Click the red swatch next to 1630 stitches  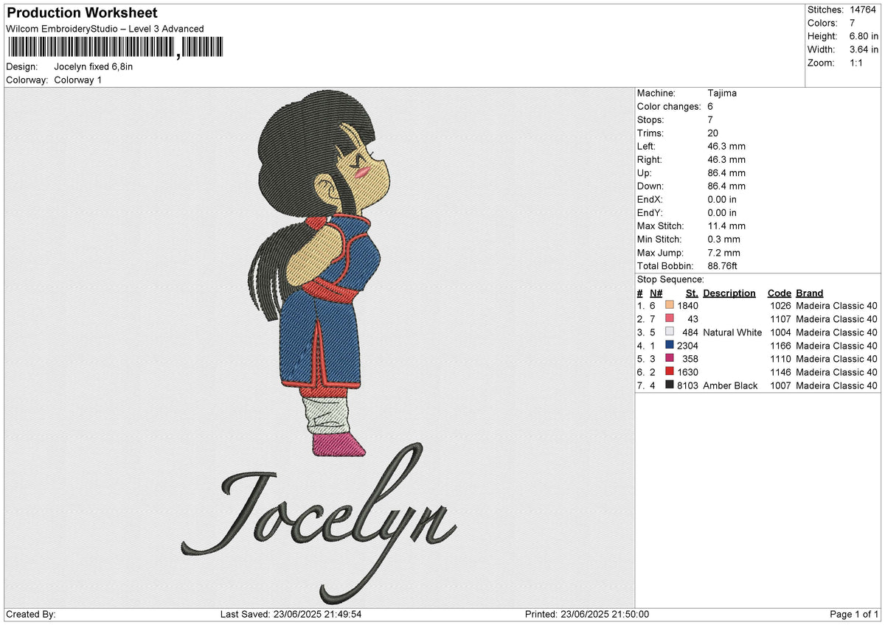click(669, 371)
